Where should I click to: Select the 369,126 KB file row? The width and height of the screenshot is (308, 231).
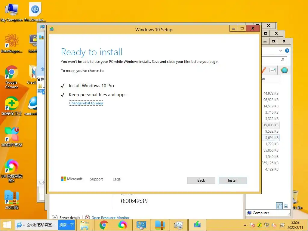pos(271,163)
